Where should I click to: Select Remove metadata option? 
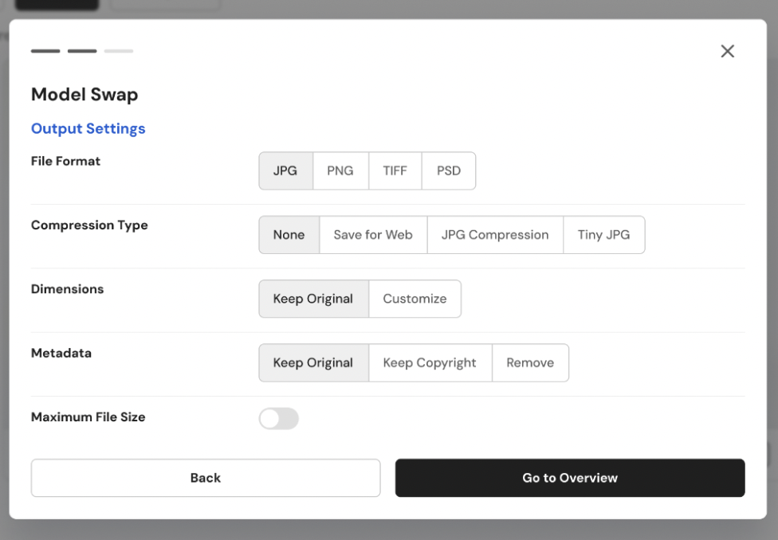530,362
